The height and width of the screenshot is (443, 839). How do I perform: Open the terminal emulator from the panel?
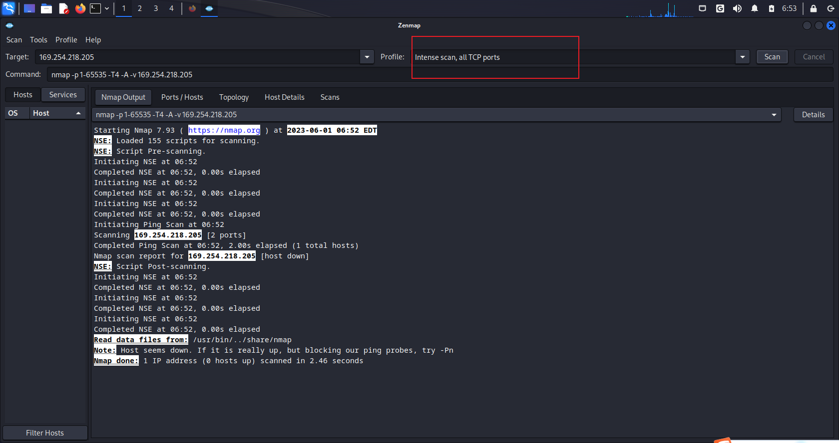point(95,8)
